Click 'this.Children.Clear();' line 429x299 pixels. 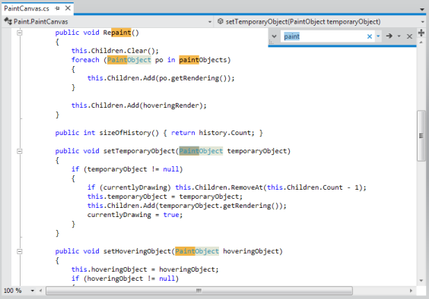(115, 51)
